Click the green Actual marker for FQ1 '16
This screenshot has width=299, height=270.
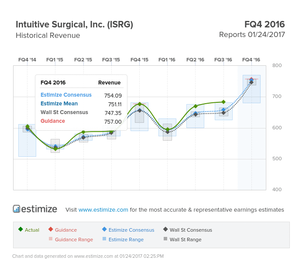168,130
